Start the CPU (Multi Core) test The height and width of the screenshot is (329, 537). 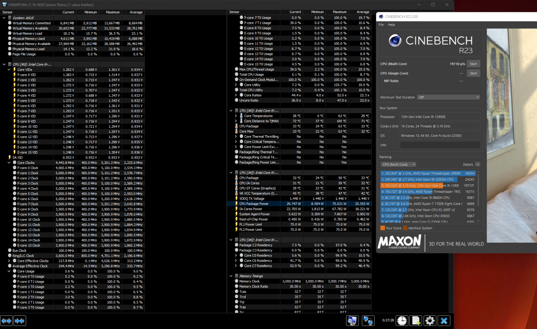473,64
